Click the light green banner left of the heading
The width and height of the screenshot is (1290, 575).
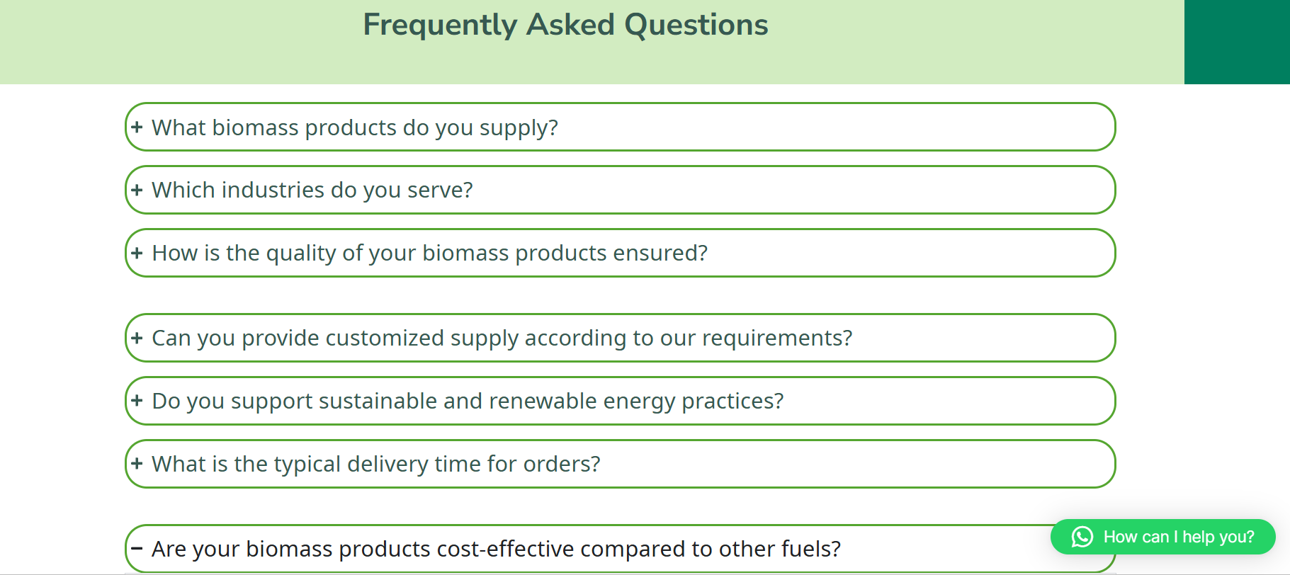[x=177, y=42]
